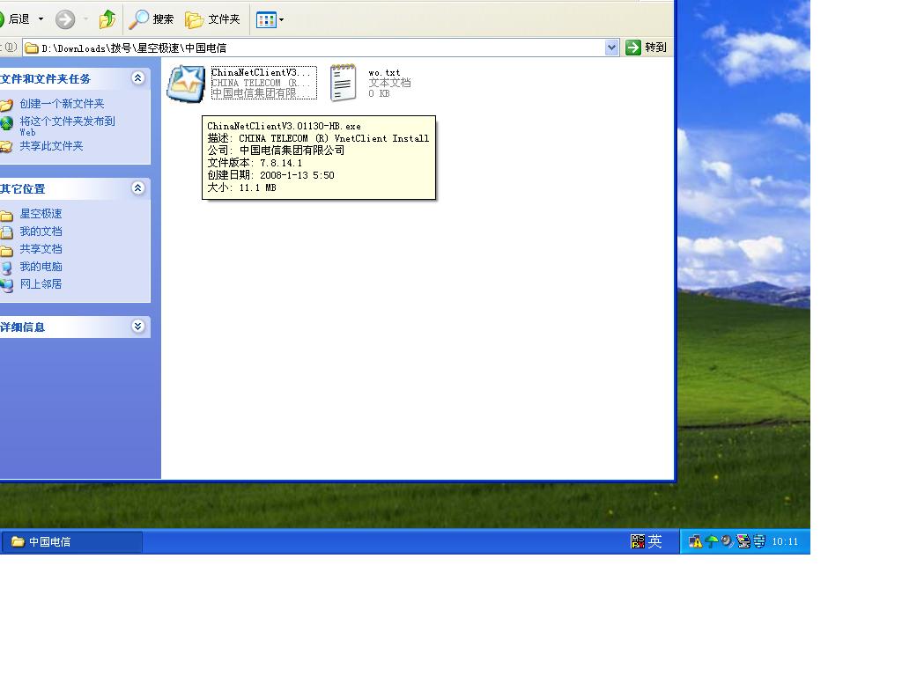Click the MSPY input method icon
Viewport: 902px width, 676px height.
click(638, 541)
